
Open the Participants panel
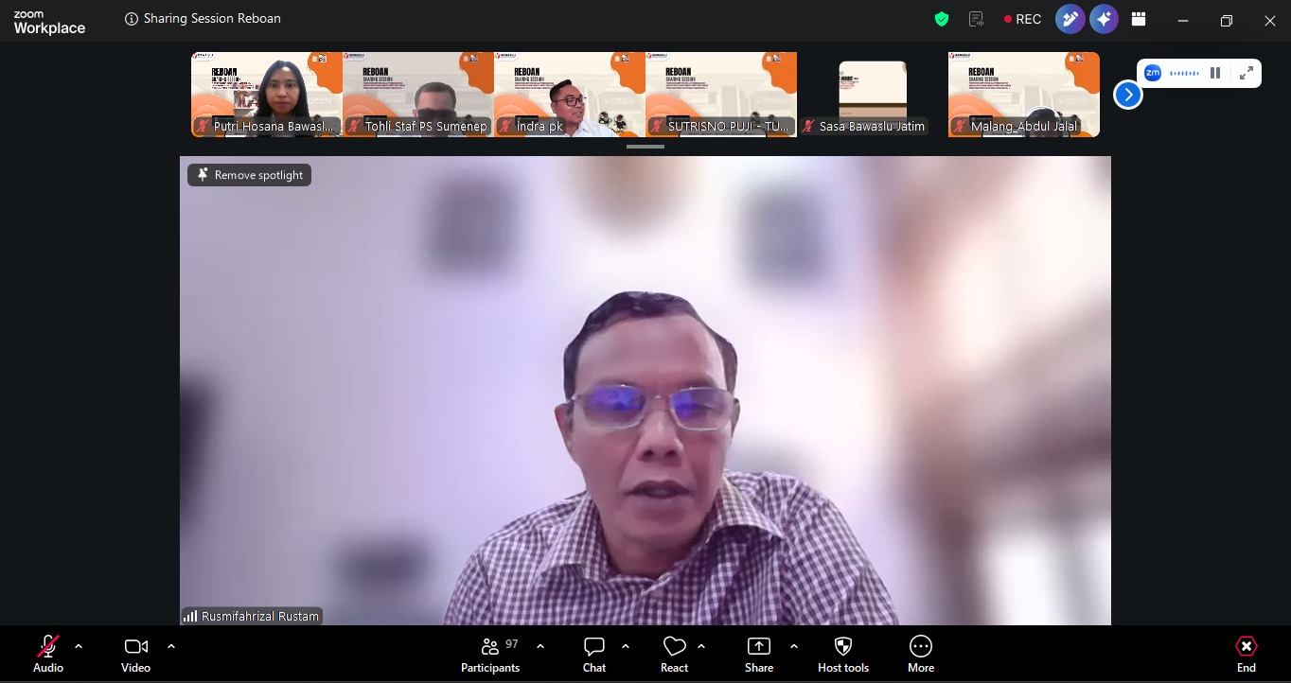point(490,654)
